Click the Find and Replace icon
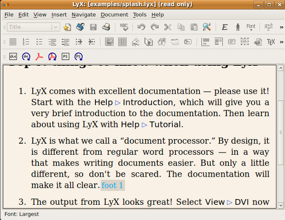The height and width of the screenshot is (220, 285). pos(207,27)
